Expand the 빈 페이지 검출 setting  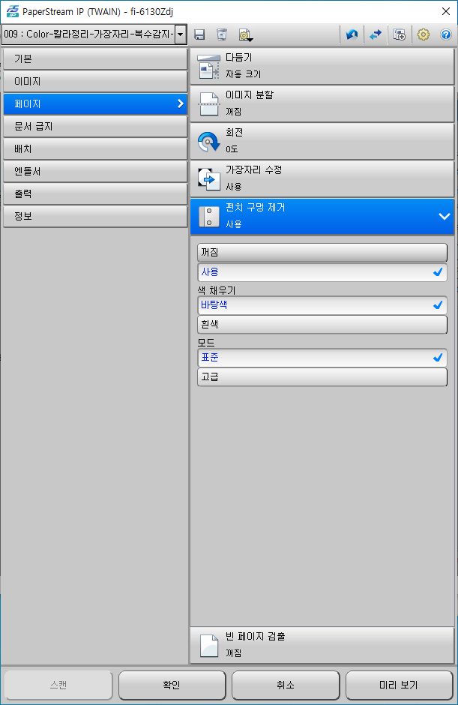[x=322, y=645]
